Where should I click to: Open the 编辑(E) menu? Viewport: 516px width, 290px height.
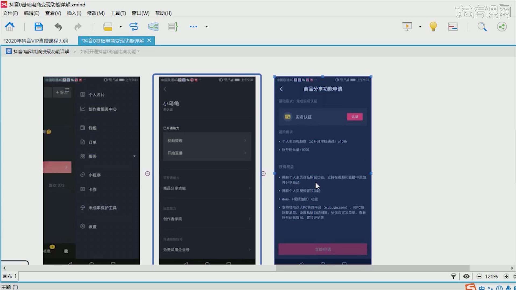31,13
